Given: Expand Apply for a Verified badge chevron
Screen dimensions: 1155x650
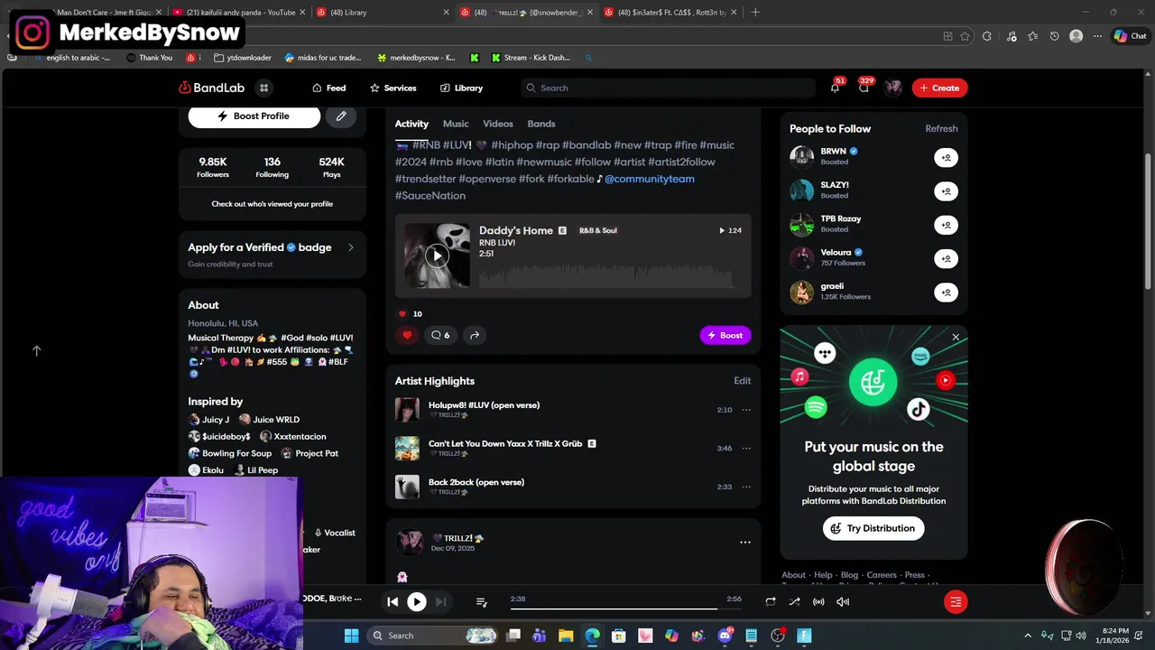Looking at the screenshot, I should click(x=351, y=247).
